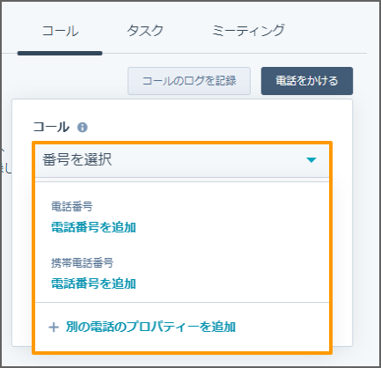This screenshot has width=381, height=368.
Task: Switch to the コール tab
Action: tap(60, 31)
